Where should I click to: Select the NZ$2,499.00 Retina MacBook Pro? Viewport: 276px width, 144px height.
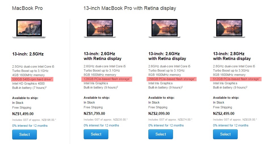coord(225,134)
